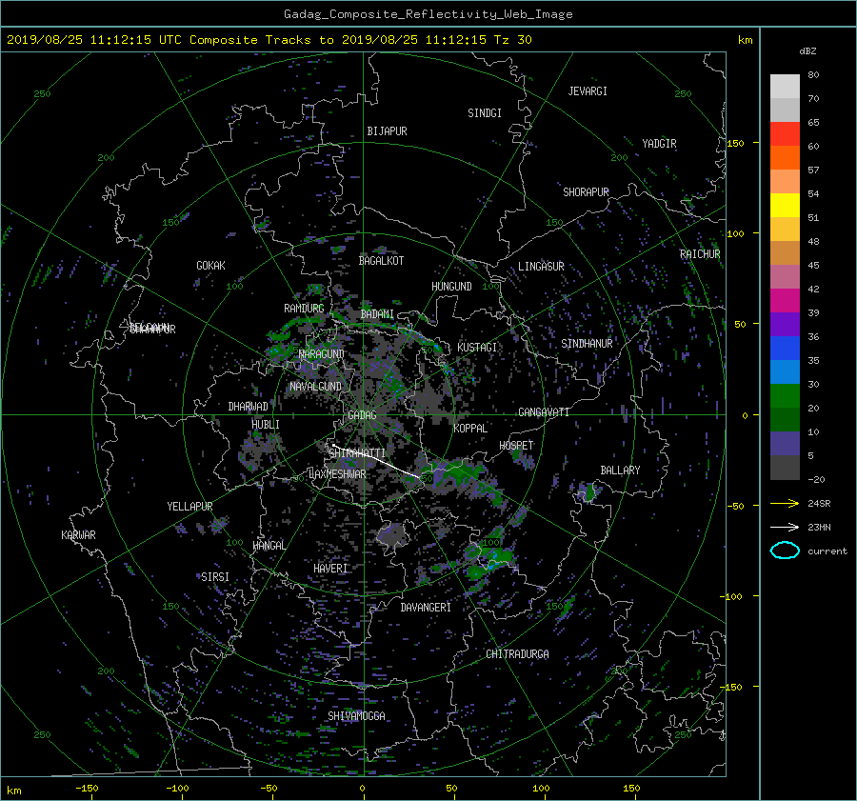The width and height of the screenshot is (857, 801).
Task: Pick the 39 dBZ purple color swatch
Action: click(x=785, y=324)
